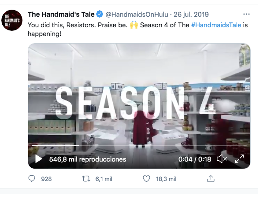Click the 6,1 mil retweets count
This screenshot has width=267, height=199.
click(104, 179)
